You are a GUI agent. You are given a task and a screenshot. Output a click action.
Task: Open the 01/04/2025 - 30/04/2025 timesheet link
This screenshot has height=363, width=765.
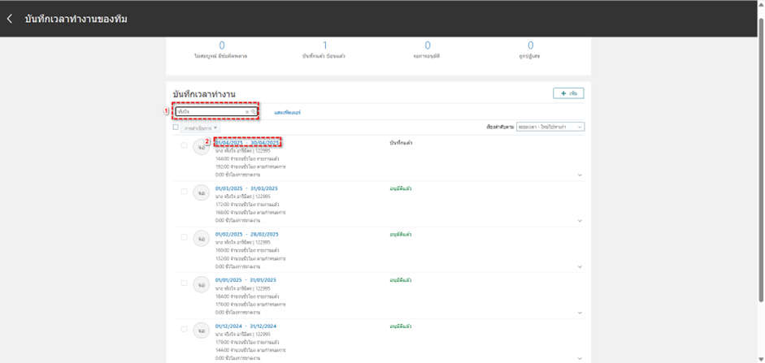248,142
